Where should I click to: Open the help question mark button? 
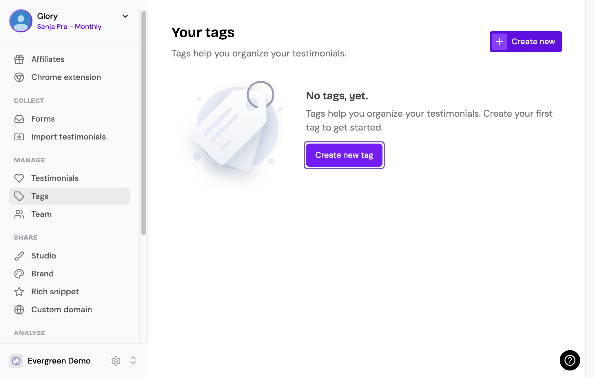pyautogui.click(x=570, y=360)
